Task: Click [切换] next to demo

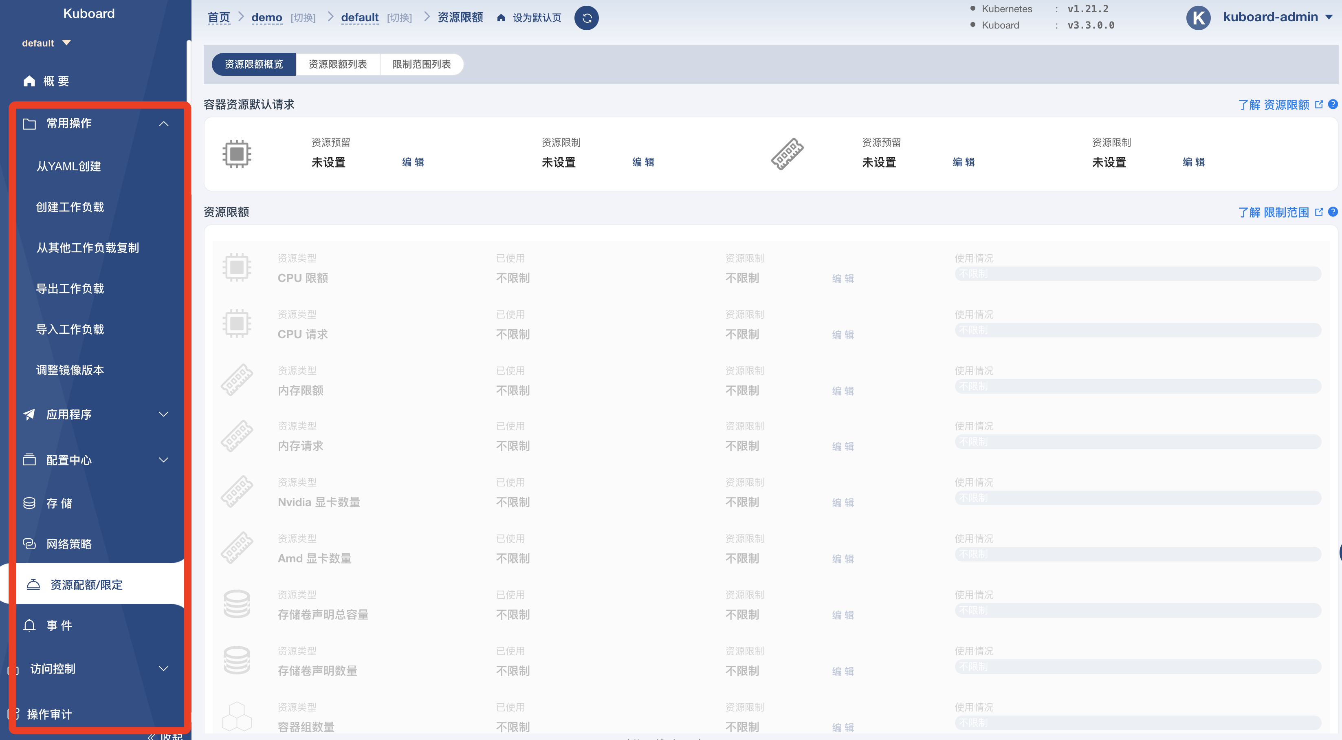Action: point(303,18)
